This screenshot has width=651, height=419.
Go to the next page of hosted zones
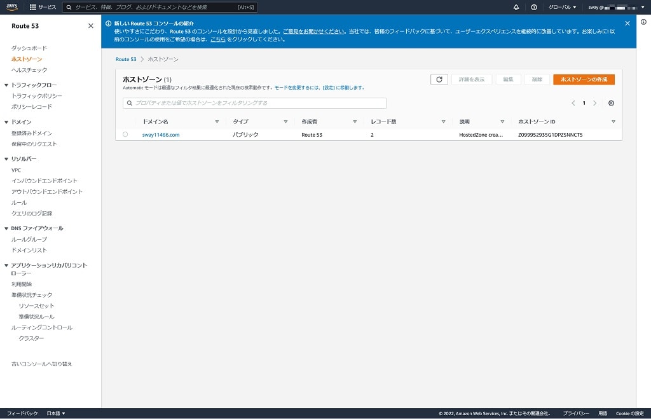[594, 103]
